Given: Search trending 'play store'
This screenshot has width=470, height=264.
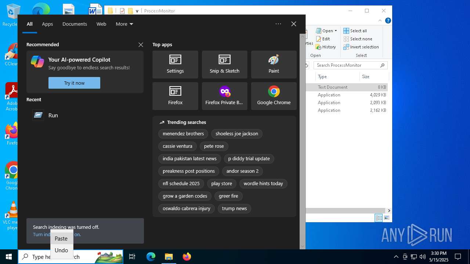Looking at the screenshot, I should 221,183.
